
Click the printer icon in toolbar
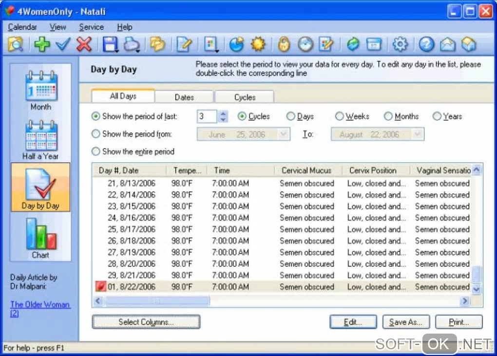(131, 44)
